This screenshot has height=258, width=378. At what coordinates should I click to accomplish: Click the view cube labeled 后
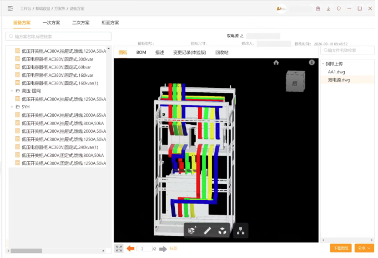pyautogui.click(x=295, y=81)
